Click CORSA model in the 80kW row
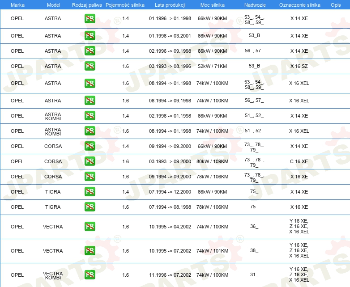Screen dimensions: 350x287 pos(53,161)
